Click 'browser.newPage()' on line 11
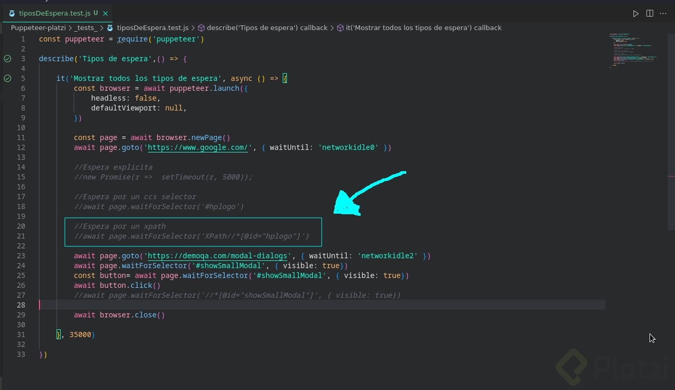The image size is (675, 390). [194, 137]
